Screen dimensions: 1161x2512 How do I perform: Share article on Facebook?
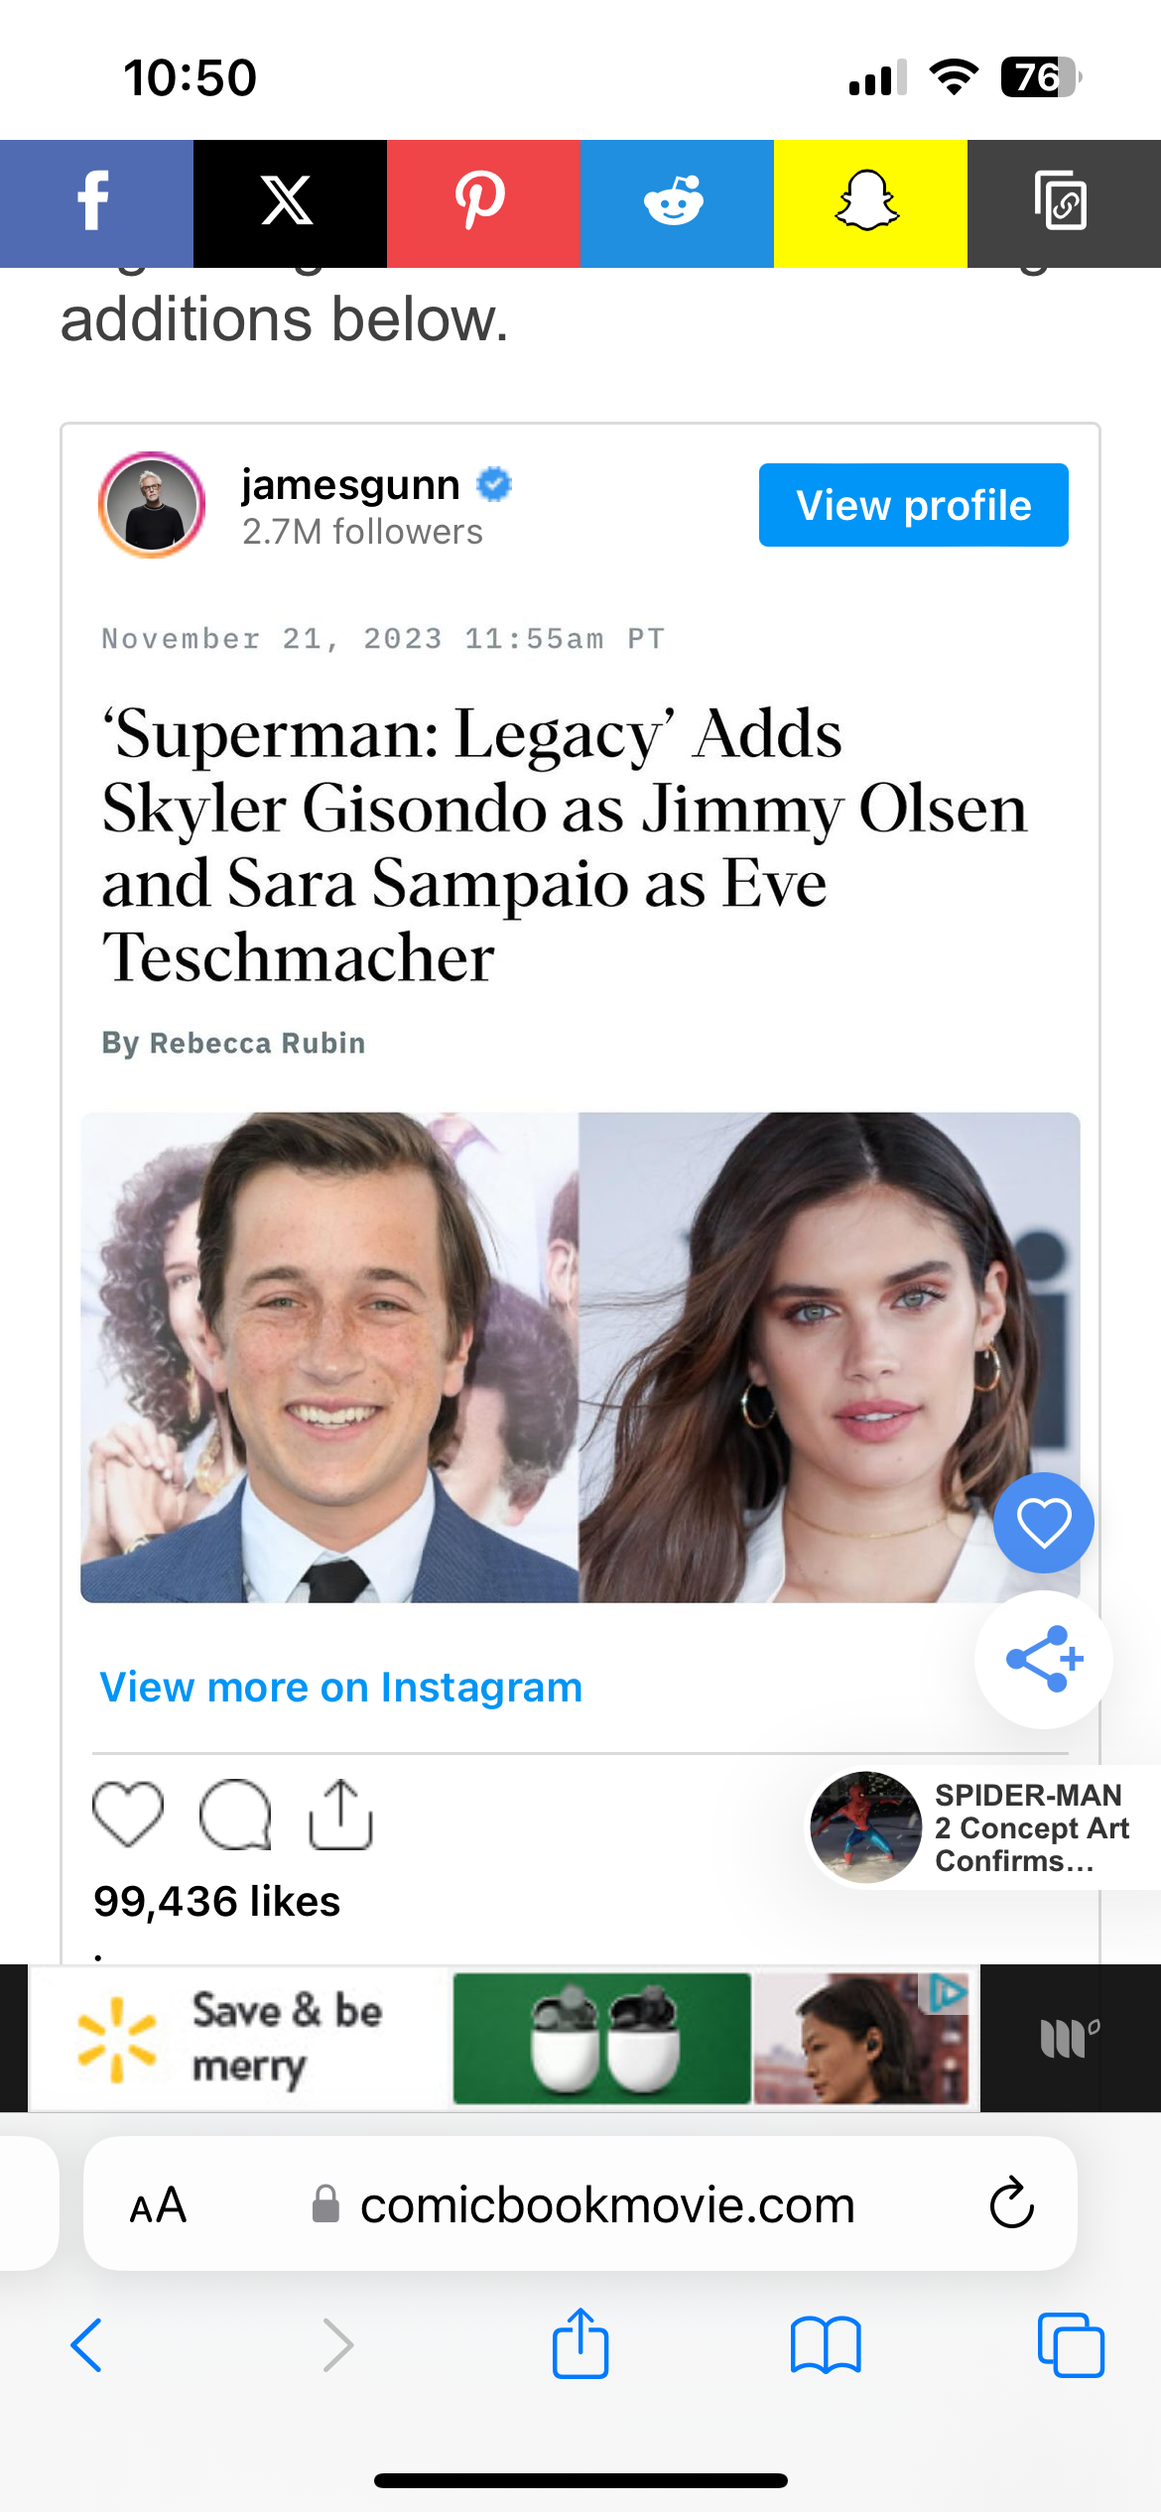[95, 203]
